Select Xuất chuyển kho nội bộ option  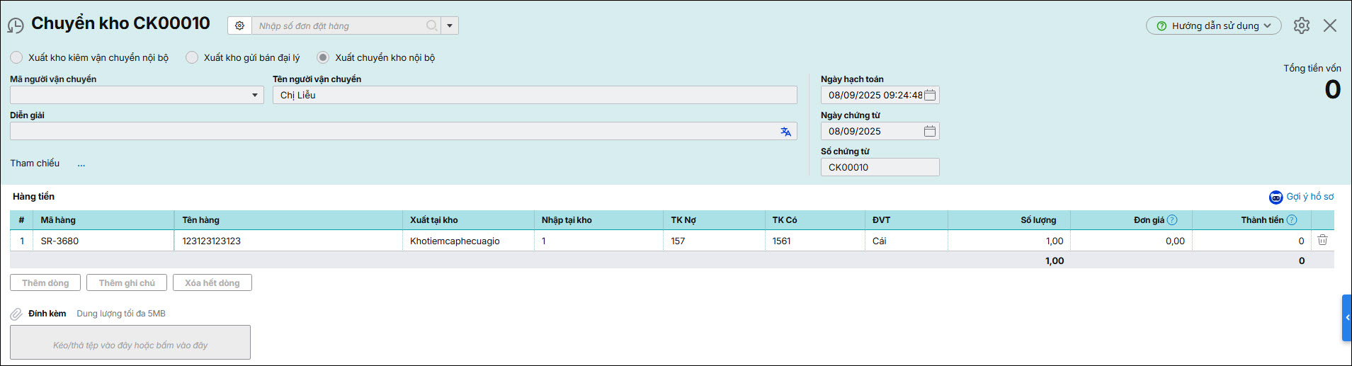pyautogui.click(x=323, y=57)
